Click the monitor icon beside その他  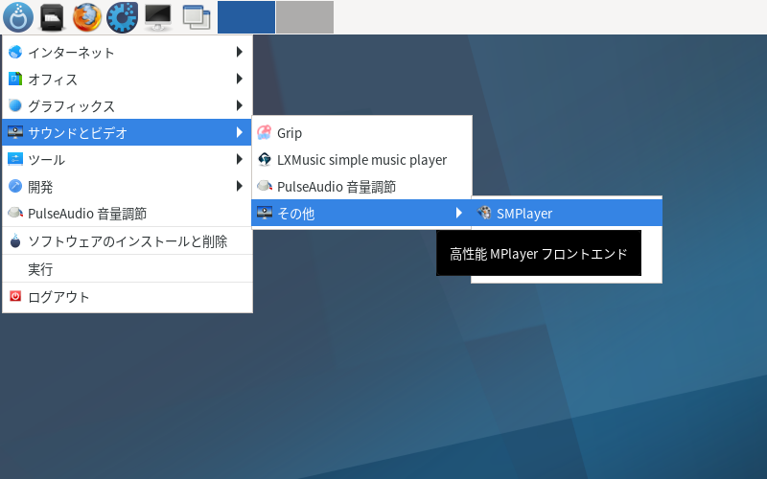265,213
